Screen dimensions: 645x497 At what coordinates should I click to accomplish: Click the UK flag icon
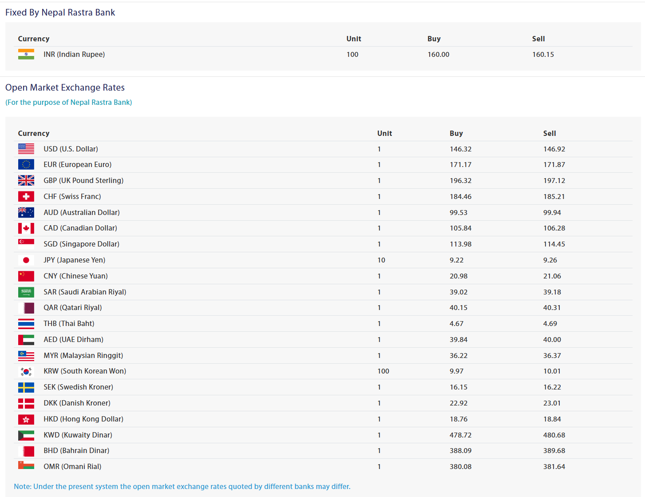[26, 180]
